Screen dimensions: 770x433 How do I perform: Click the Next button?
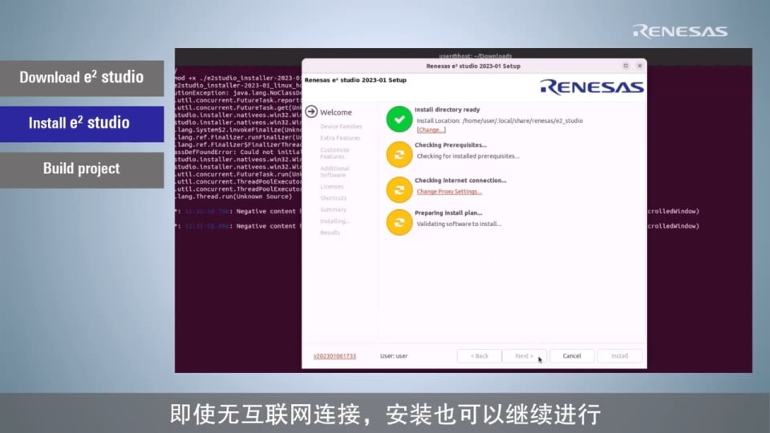(525, 356)
